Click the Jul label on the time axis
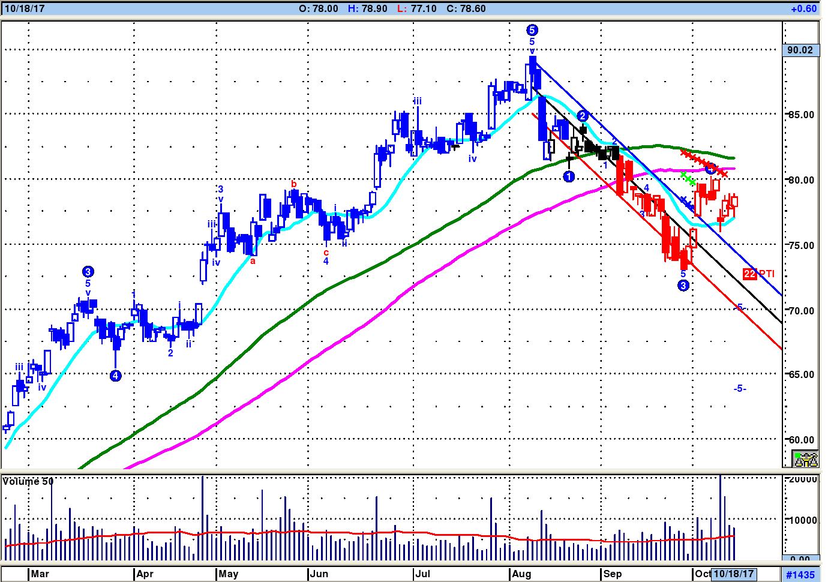Screen dimensions: 840x582 pos(422,574)
